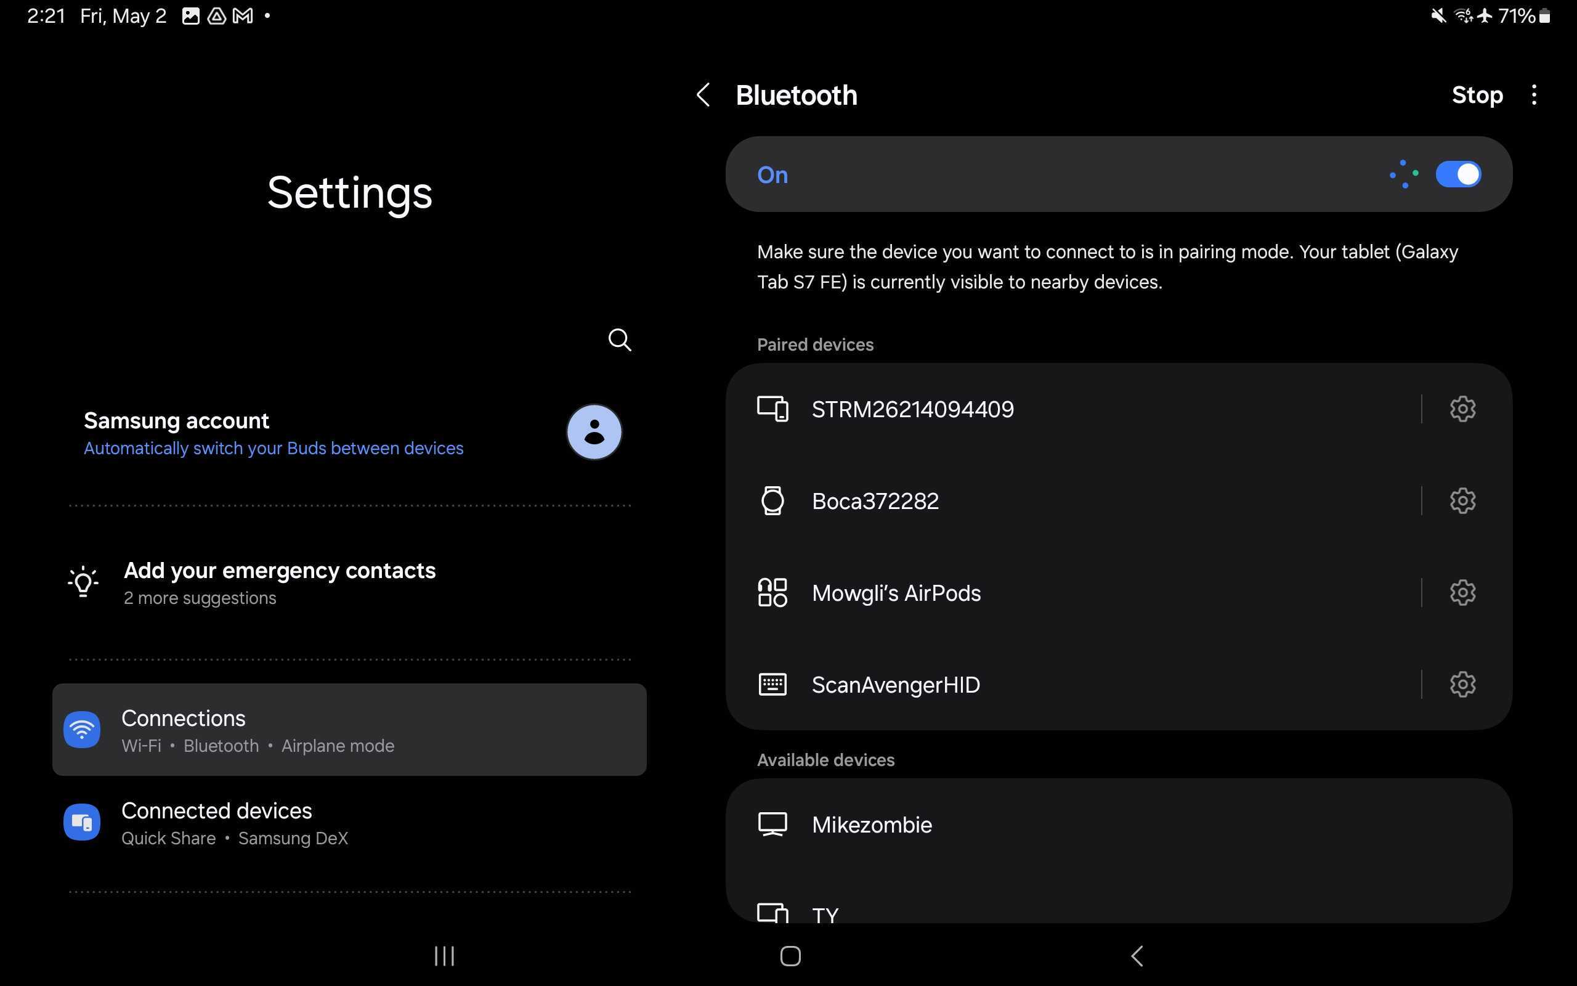The image size is (1577, 986).
Task: Tap the blue Wi-Fi Connections icon
Action: [x=81, y=730]
